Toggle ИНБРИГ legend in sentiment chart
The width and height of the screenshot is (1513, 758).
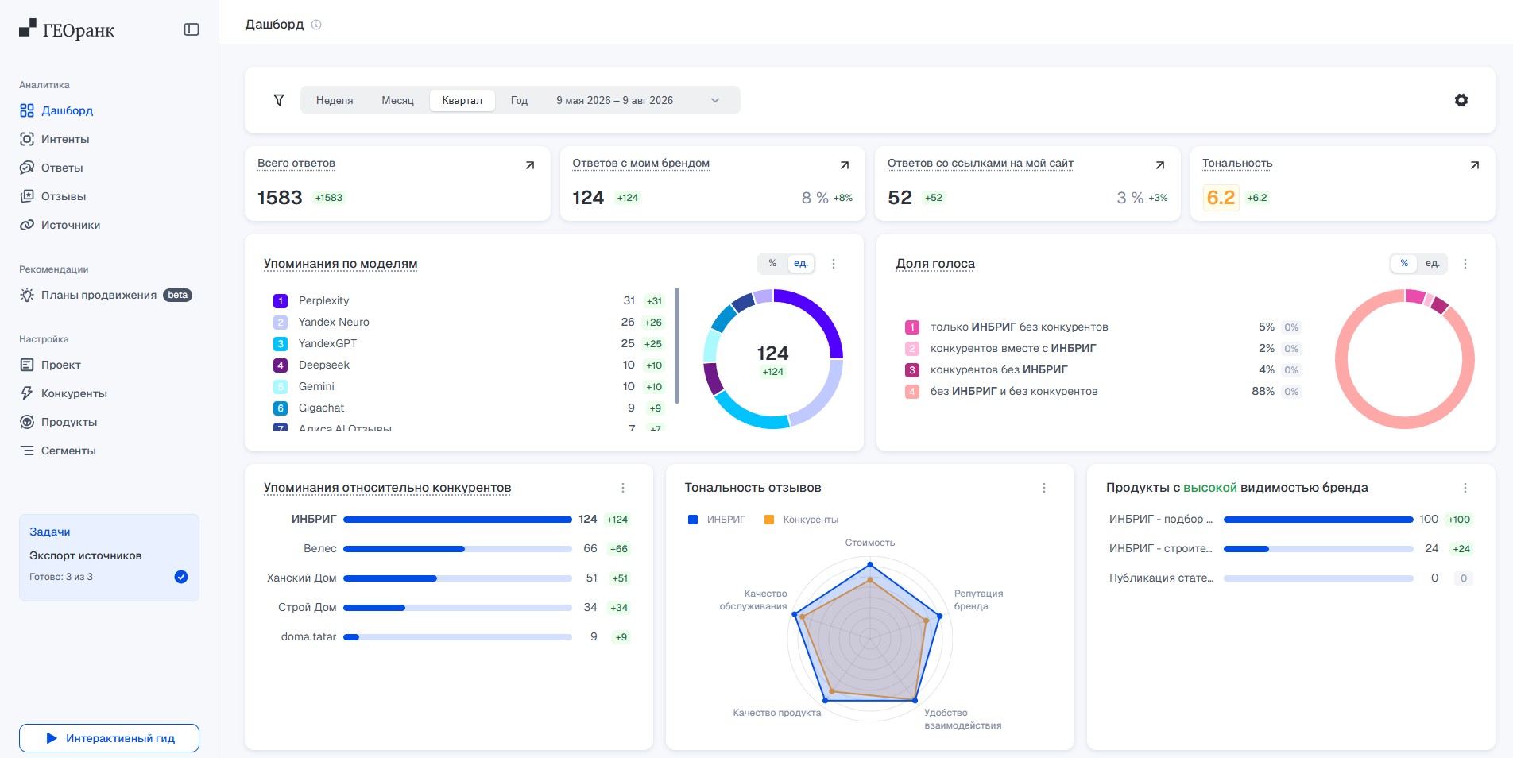click(717, 520)
